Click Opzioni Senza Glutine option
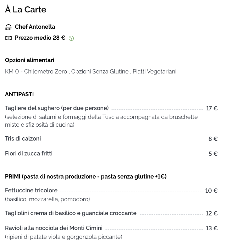226x247 pixels. click(100, 72)
